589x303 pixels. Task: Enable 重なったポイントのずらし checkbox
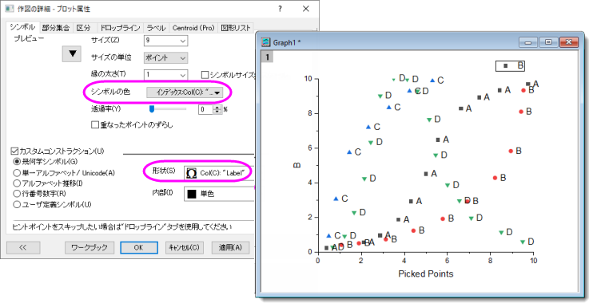coord(94,125)
